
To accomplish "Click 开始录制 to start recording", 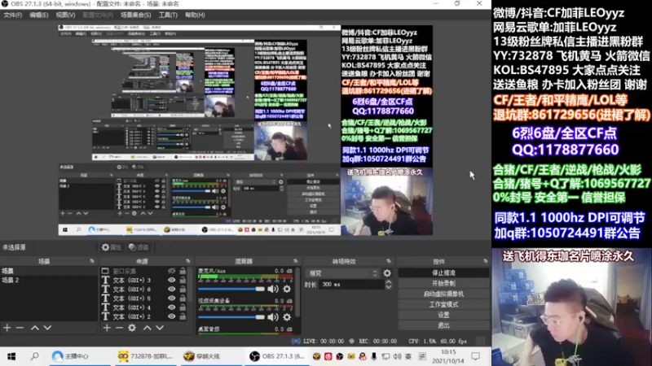I will point(443,283).
